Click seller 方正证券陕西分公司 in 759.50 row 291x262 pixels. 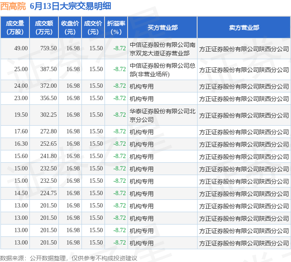pyautogui.click(x=244, y=49)
